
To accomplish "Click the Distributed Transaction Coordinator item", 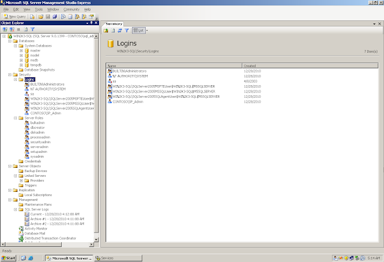I will click(50, 238).
